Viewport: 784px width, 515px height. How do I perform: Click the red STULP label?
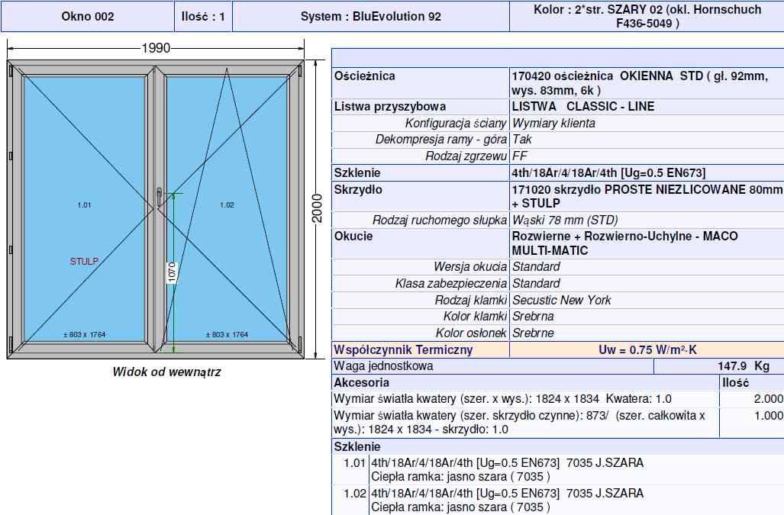84,261
